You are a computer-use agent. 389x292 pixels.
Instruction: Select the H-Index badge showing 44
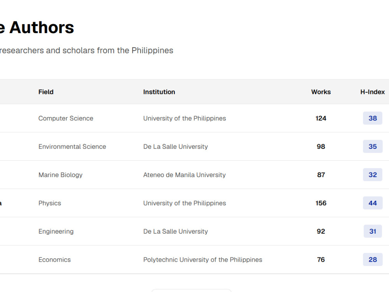373,203
